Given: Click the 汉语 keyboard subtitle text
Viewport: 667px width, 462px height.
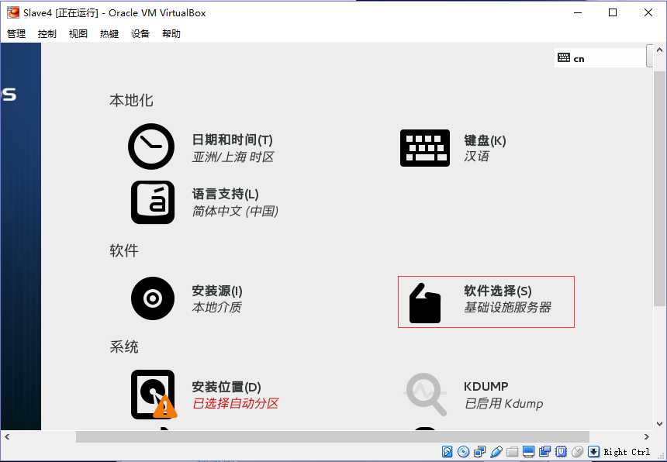Looking at the screenshot, I should click(x=476, y=157).
